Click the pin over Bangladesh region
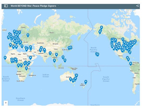Viewport: 143px width, 109px height. (50, 53)
